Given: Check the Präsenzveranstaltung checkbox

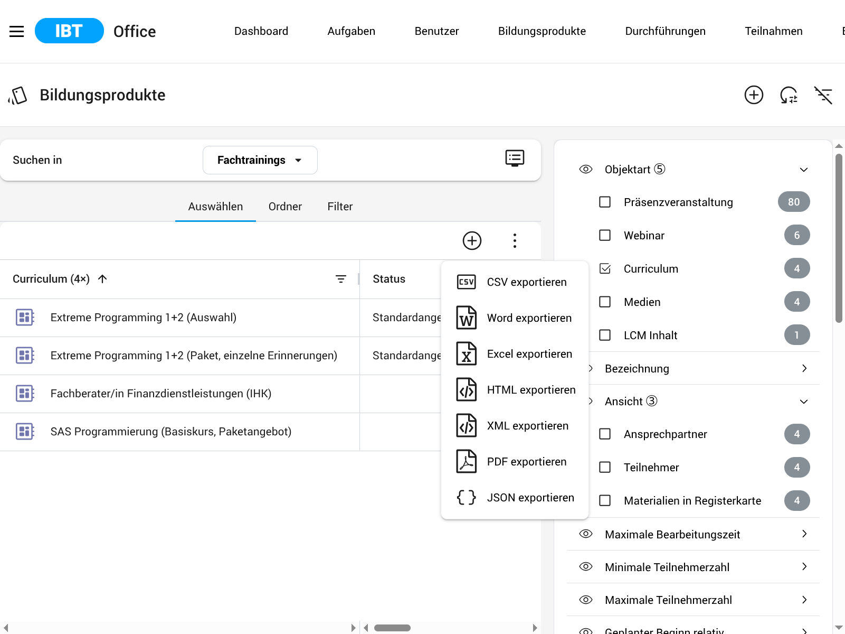Looking at the screenshot, I should click(605, 202).
